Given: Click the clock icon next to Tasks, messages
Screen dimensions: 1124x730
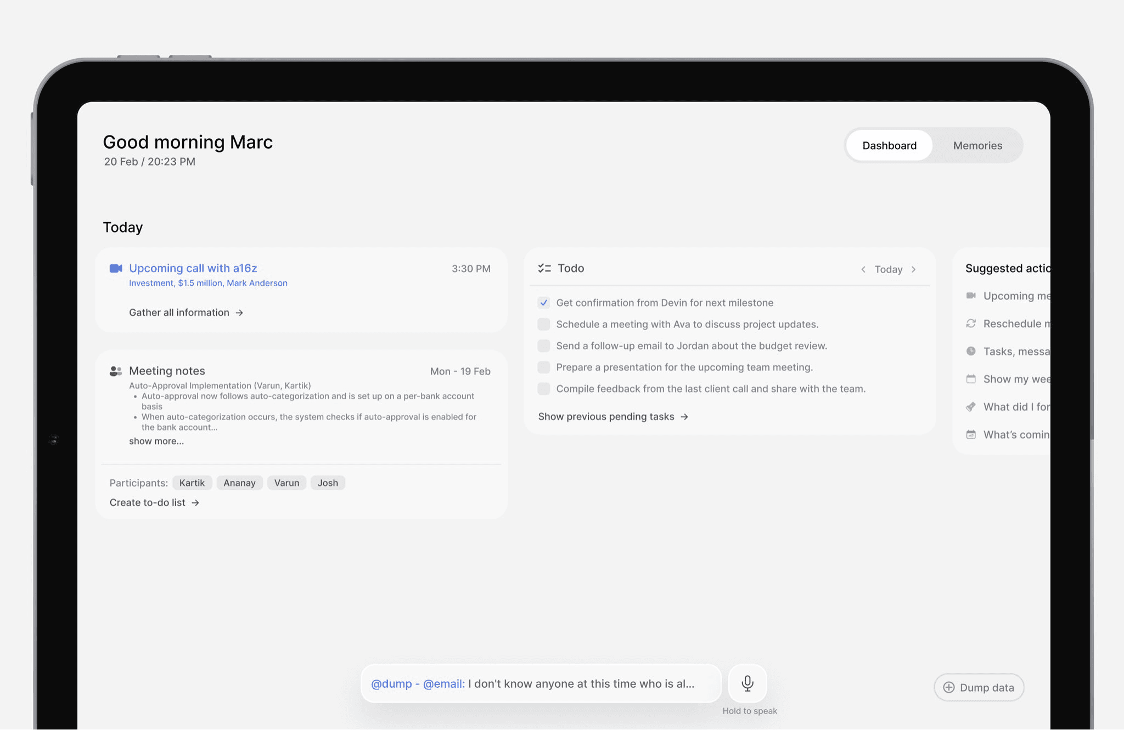Looking at the screenshot, I should (x=971, y=351).
